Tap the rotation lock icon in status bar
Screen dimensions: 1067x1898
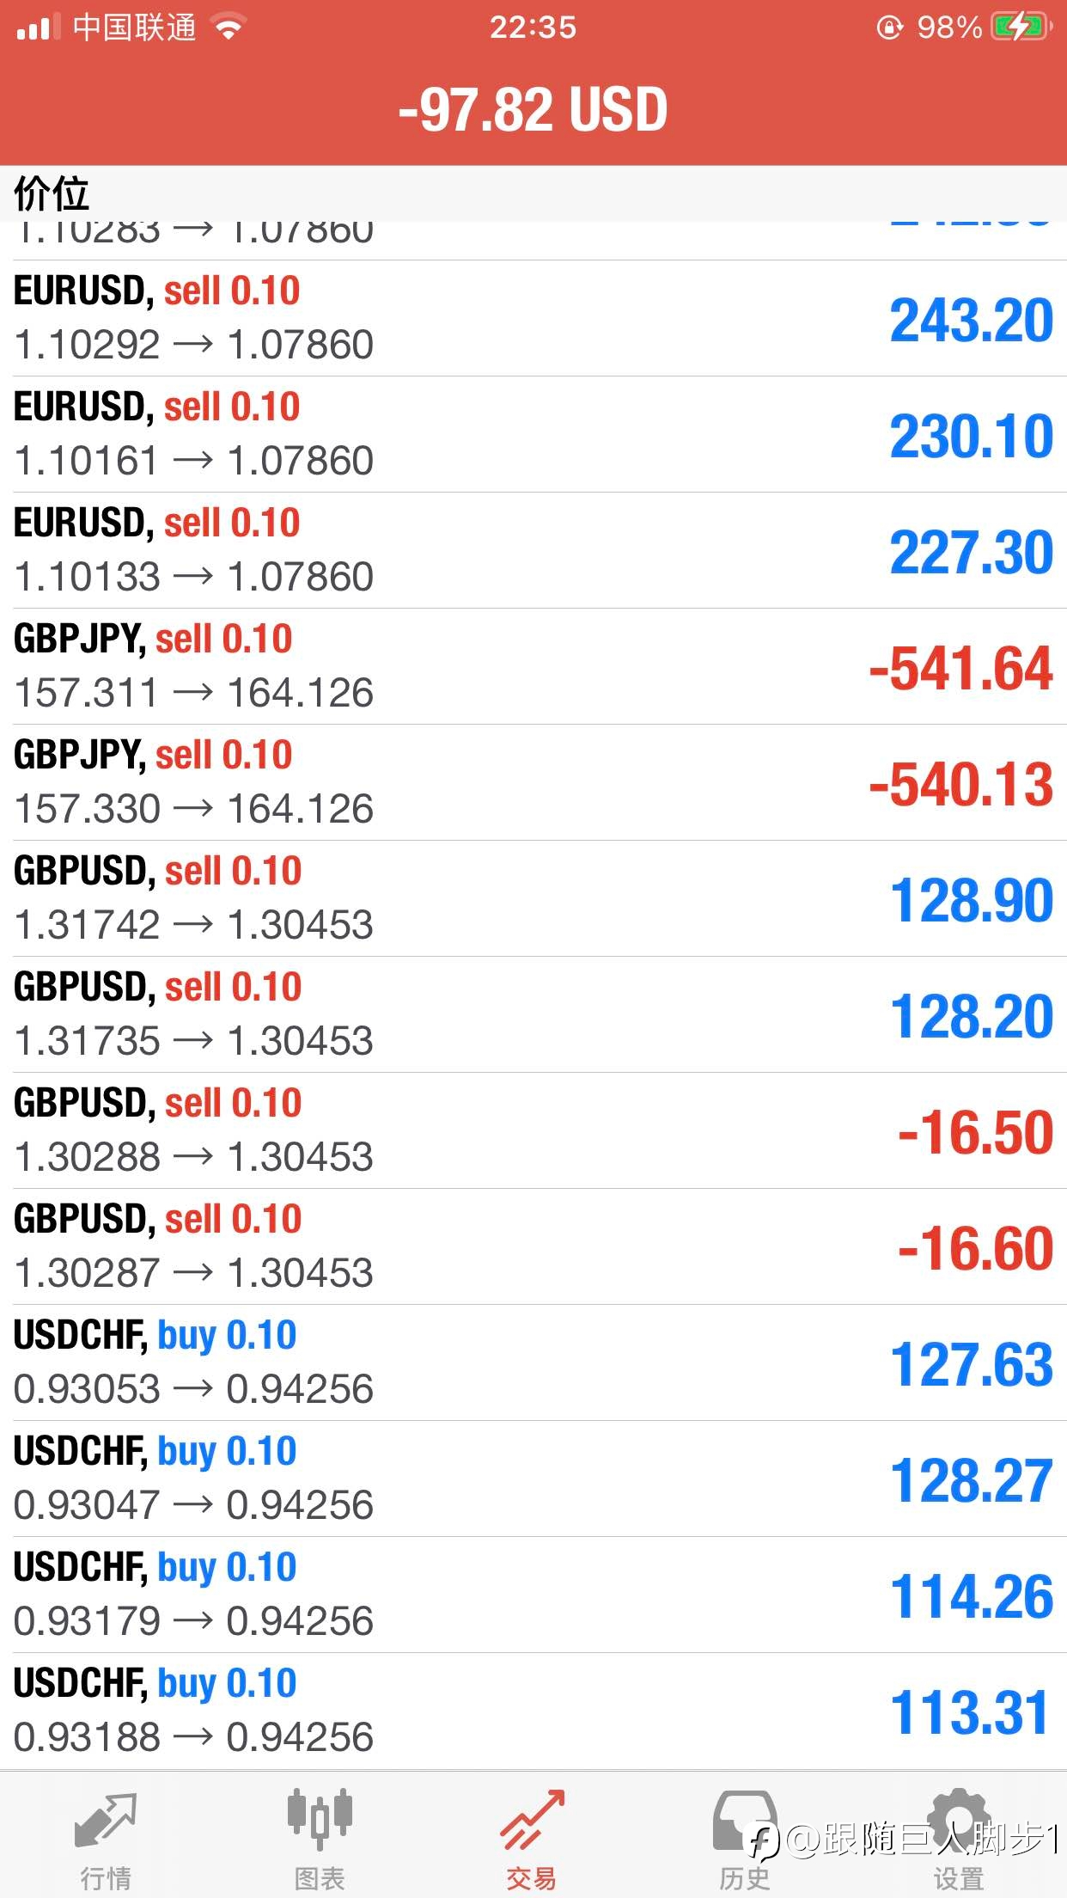[x=889, y=28]
